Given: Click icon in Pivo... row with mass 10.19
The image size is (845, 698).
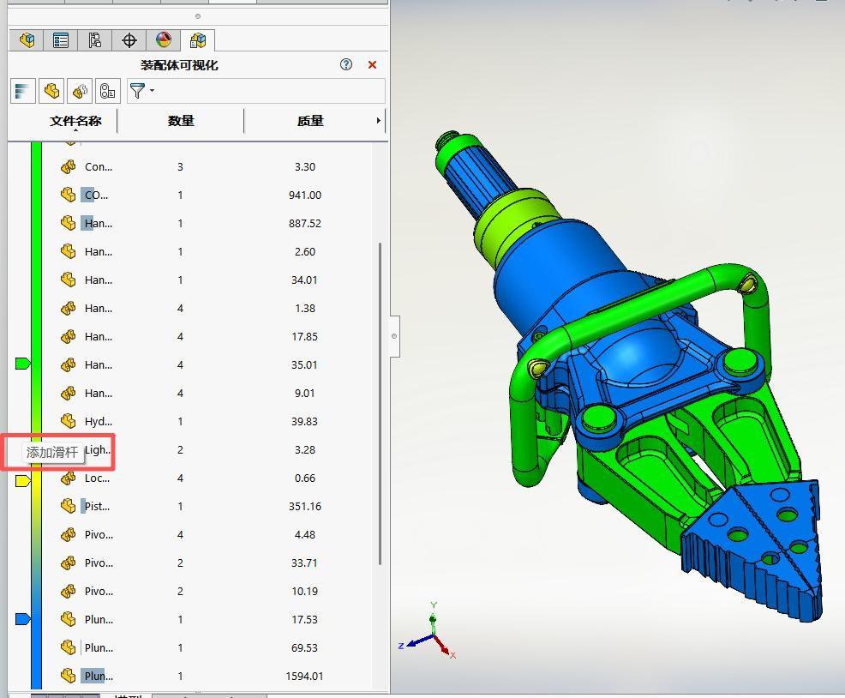Looking at the screenshot, I should point(68,591).
